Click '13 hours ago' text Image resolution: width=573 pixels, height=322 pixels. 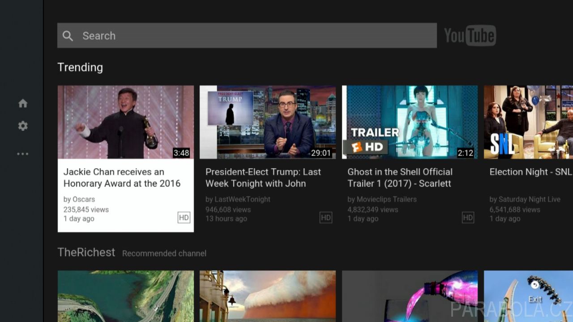[227, 219]
